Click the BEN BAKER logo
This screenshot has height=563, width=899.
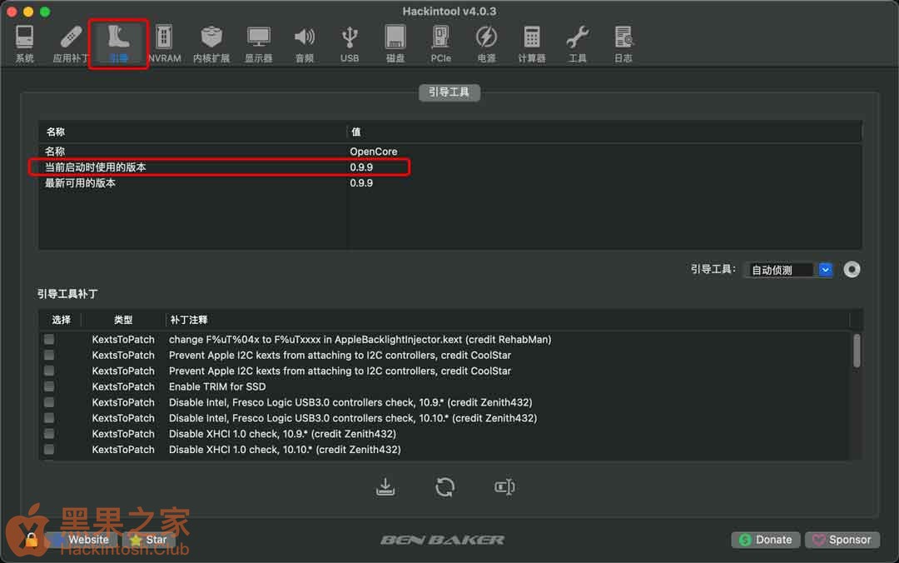tap(443, 540)
